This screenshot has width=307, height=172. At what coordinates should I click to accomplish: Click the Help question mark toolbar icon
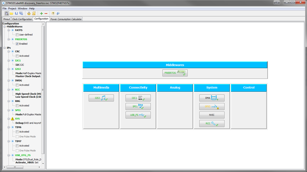coord(53,13)
